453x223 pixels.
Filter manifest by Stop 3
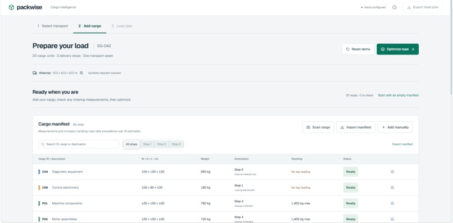(x=176, y=144)
